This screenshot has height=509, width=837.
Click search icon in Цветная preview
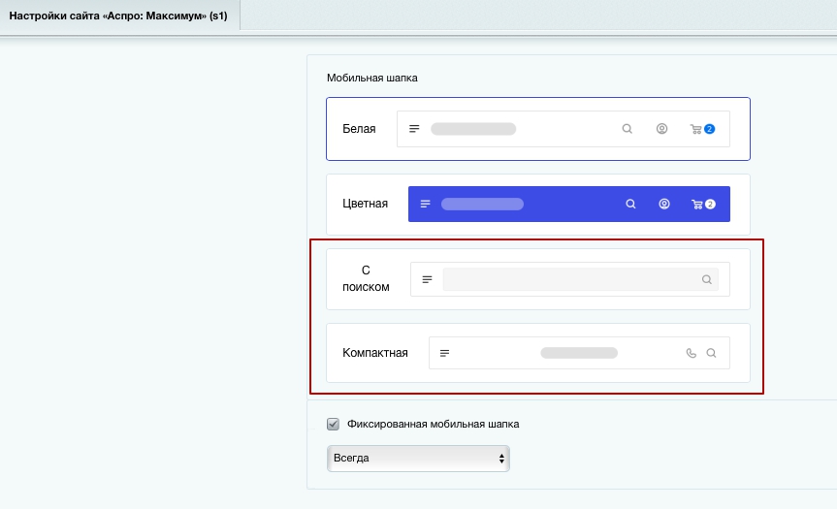click(631, 204)
